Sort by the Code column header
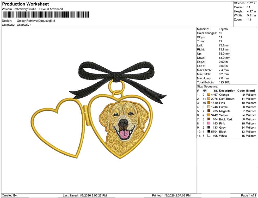The image size is (258, 198). point(241,90)
